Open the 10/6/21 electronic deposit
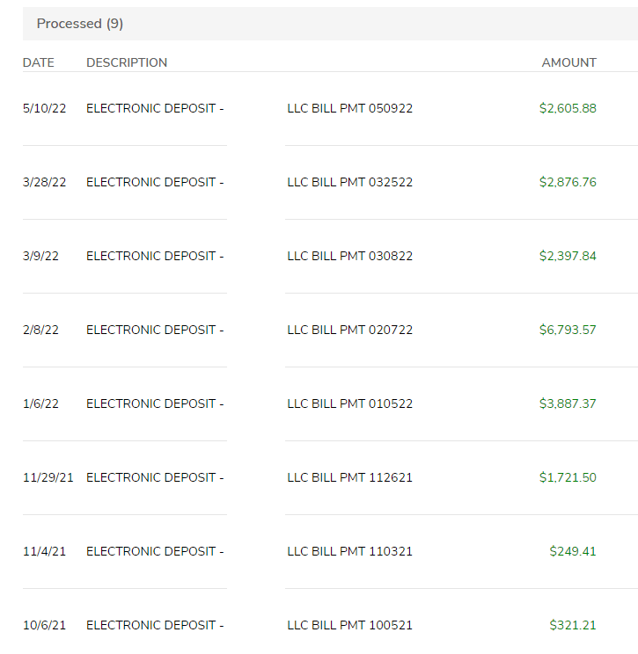Viewport: 638px width, 654px height. (x=330, y=625)
